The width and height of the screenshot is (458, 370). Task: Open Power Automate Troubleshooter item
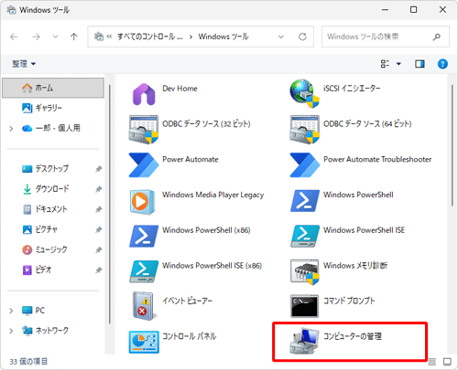tap(361, 164)
